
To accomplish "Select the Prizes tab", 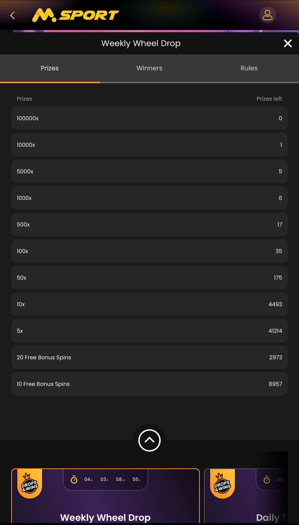I will coord(50,68).
